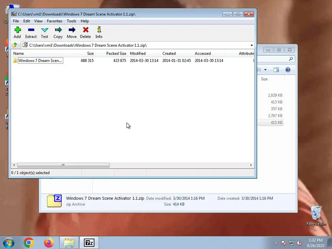Viewport: 332px width, 249px height.
Task: Extract files with the Extract icon
Action: (31, 30)
